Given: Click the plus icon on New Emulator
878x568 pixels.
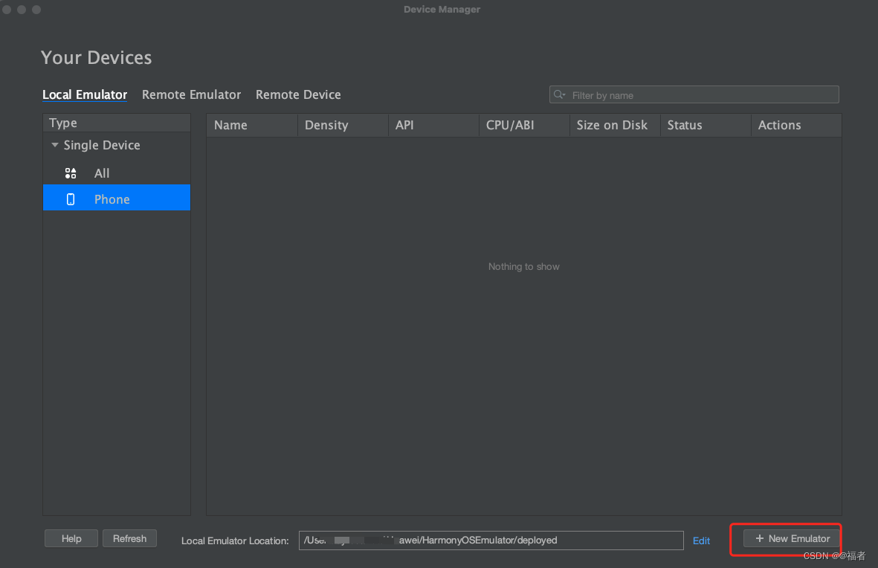Looking at the screenshot, I should coord(759,538).
